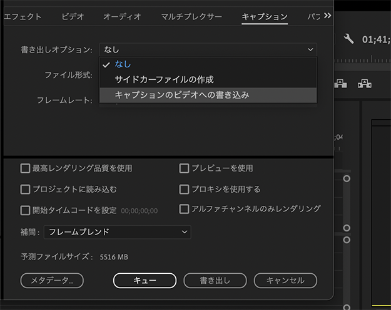Image resolution: width=391 pixels, height=310 pixels.
Task: Click the メタデータ... button
Action: point(52,281)
